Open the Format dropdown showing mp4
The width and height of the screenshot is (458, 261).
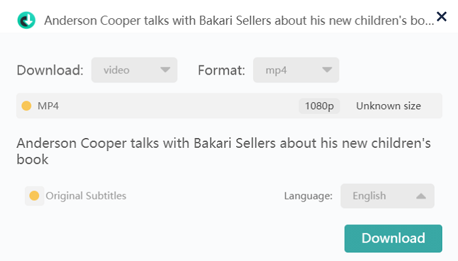click(296, 70)
